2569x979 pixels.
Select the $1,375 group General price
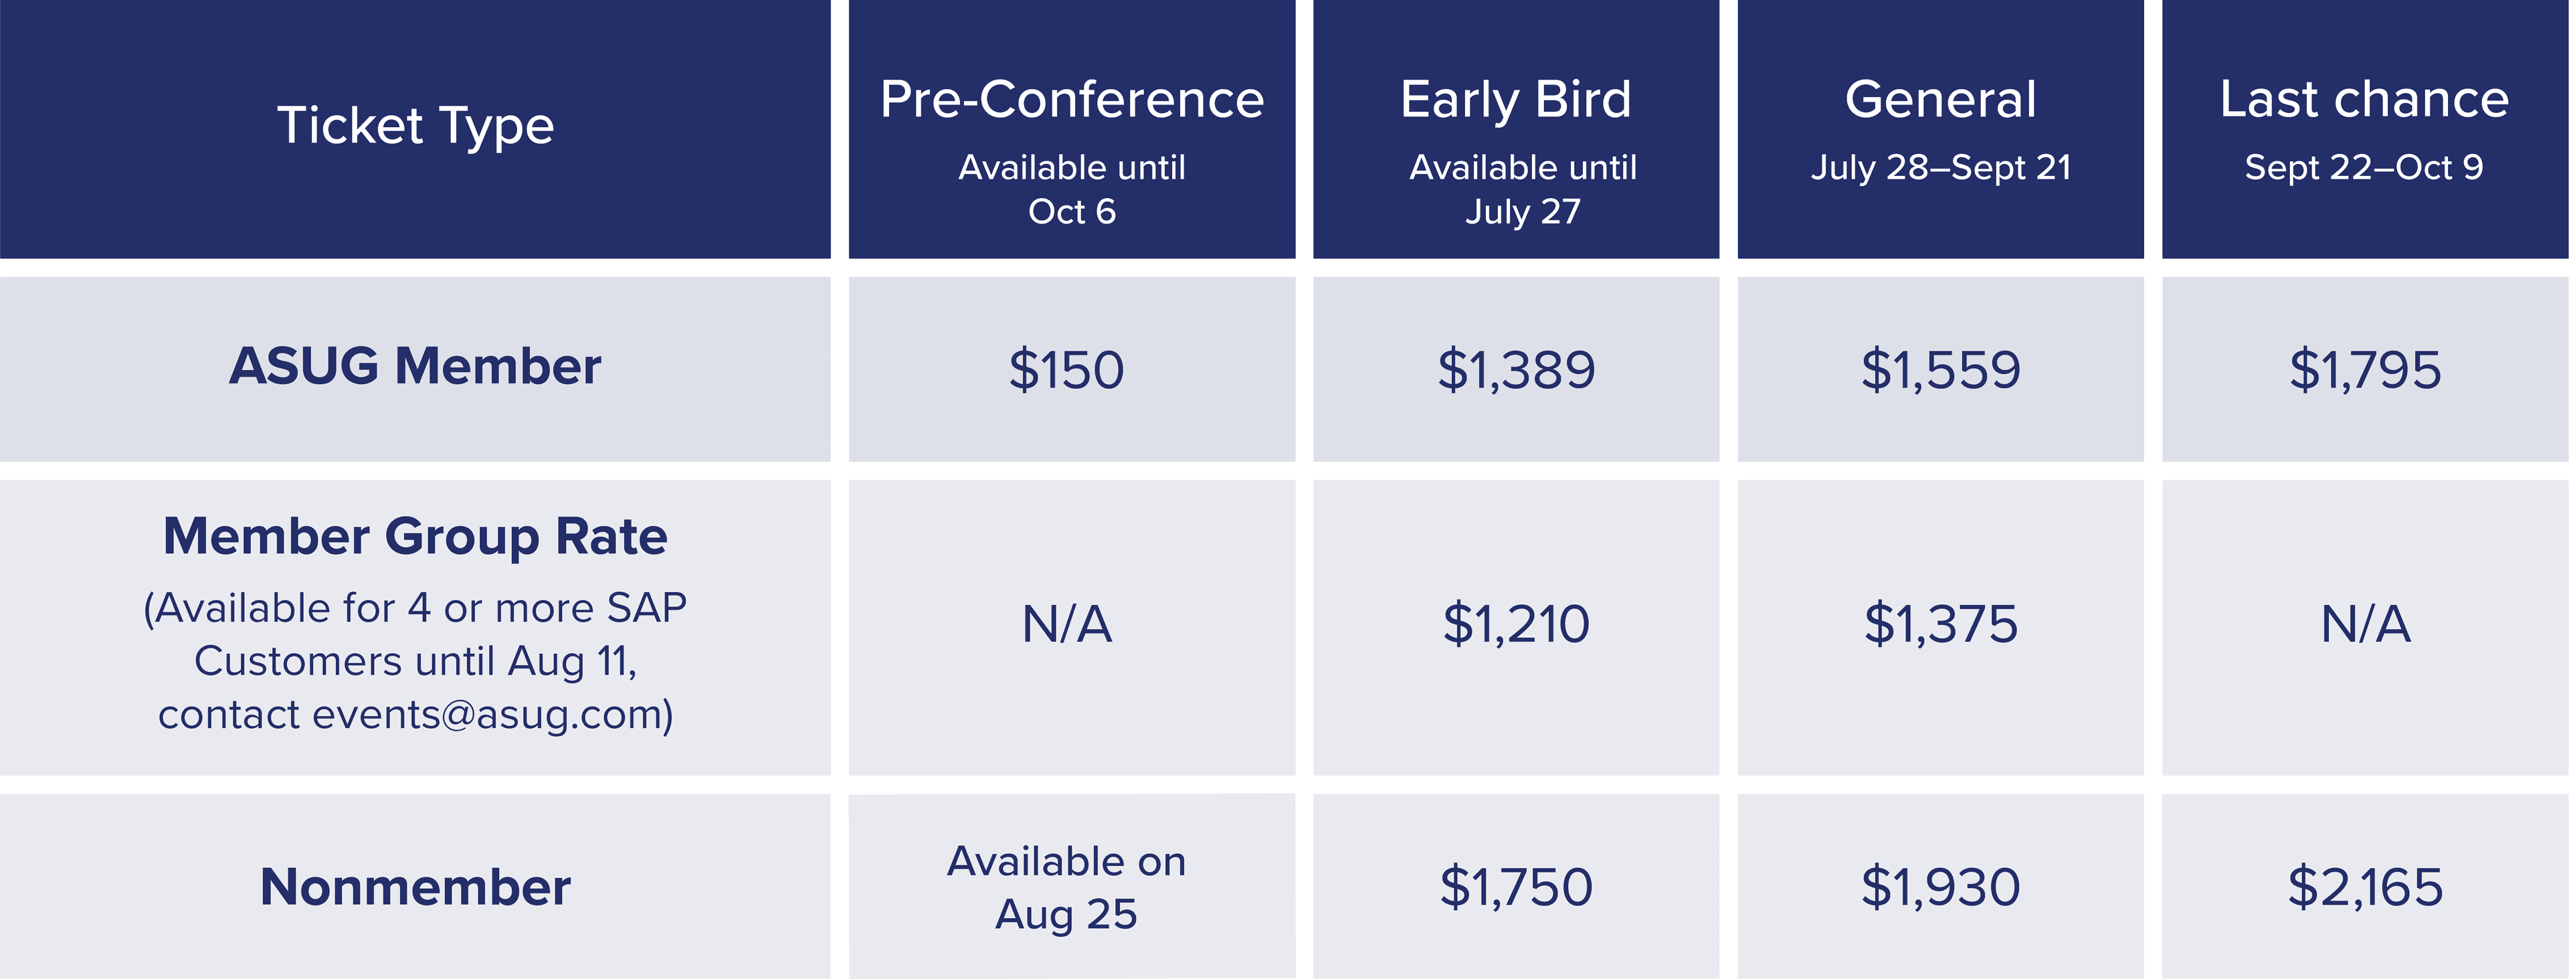click(x=1941, y=624)
